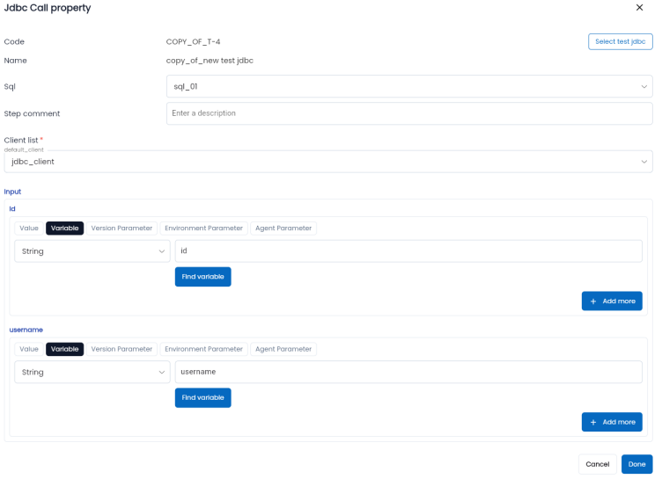This screenshot has height=479, width=662.
Task: Click the Select test jdbc button
Action: click(620, 41)
